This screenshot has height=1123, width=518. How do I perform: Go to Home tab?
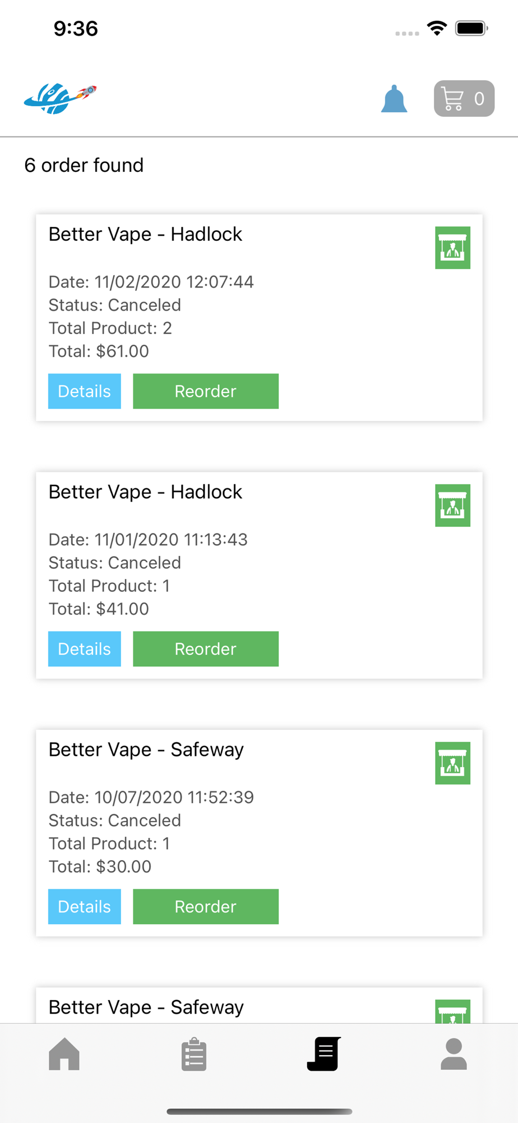click(x=64, y=1054)
